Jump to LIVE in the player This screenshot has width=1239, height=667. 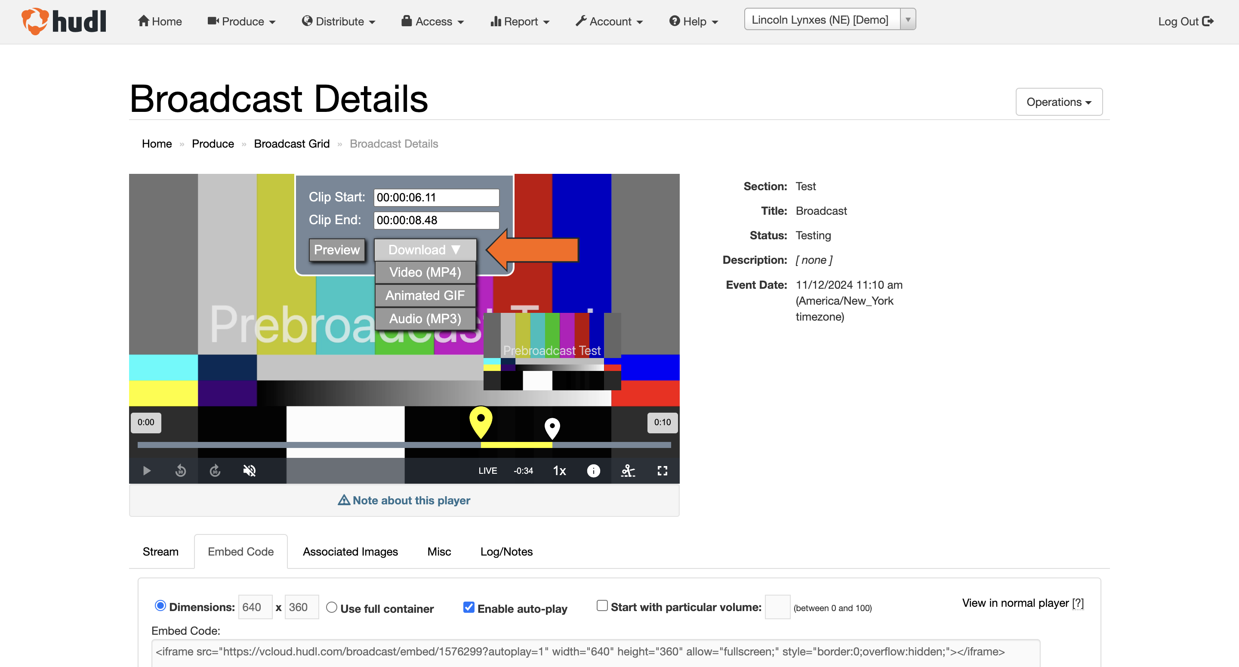487,471
